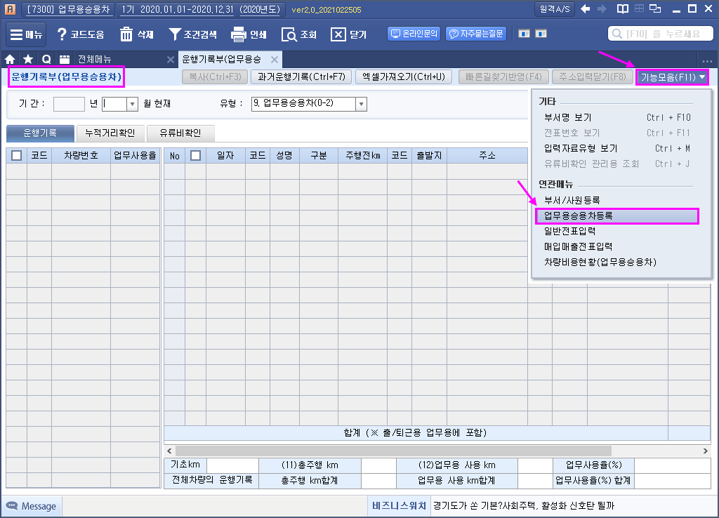Click the 1기 fiscal period box
Screen dimensions: 719x518
(201, 9)
